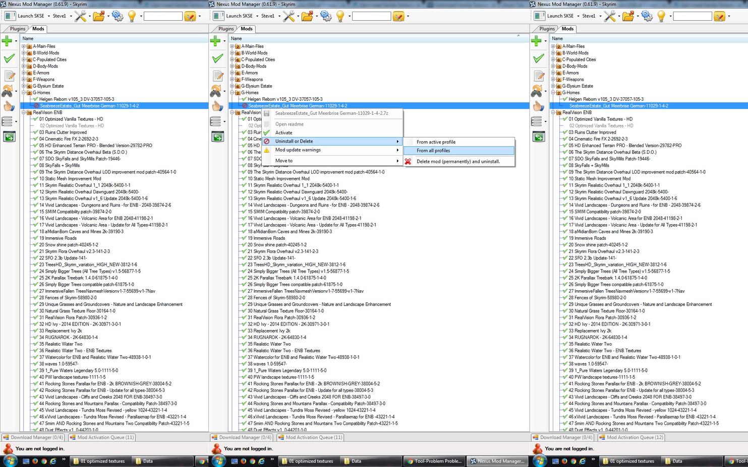The width and height of the screenshot is (748, 467).
Task: Open the Mod Activation Queue (12) tab
Action: coord(635,437)
